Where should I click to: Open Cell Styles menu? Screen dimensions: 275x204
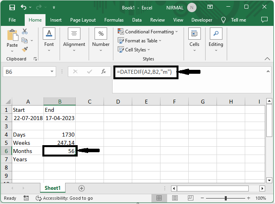coord(134,50)
